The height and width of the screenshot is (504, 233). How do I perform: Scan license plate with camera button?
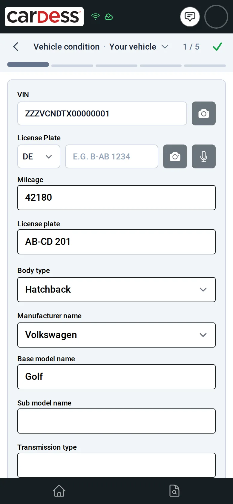pos(175,156)
